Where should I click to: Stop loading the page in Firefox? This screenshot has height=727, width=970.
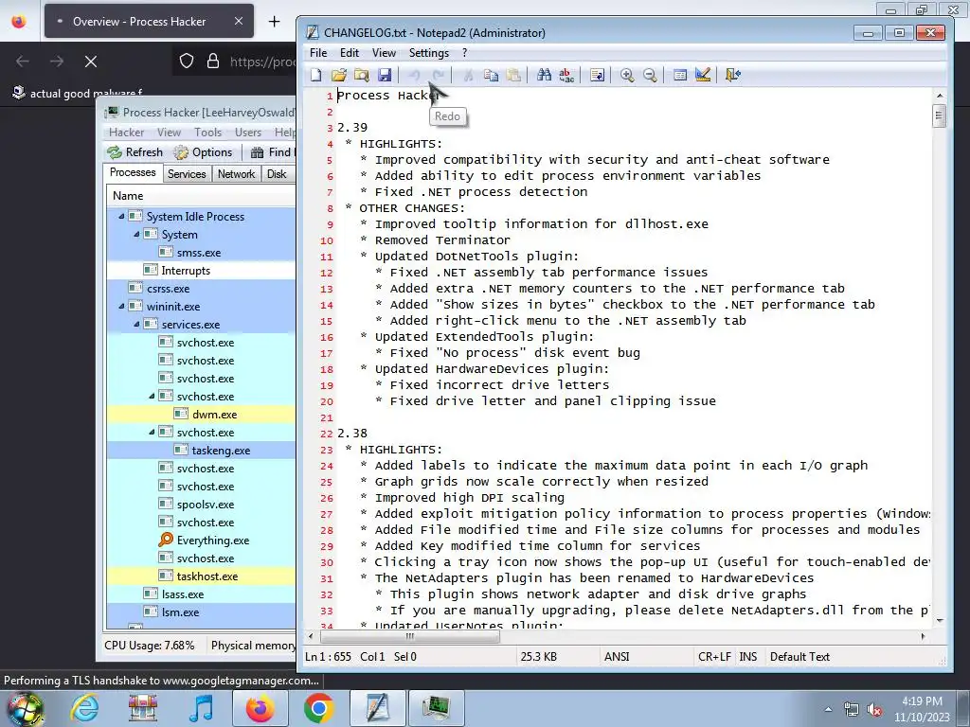91,62
